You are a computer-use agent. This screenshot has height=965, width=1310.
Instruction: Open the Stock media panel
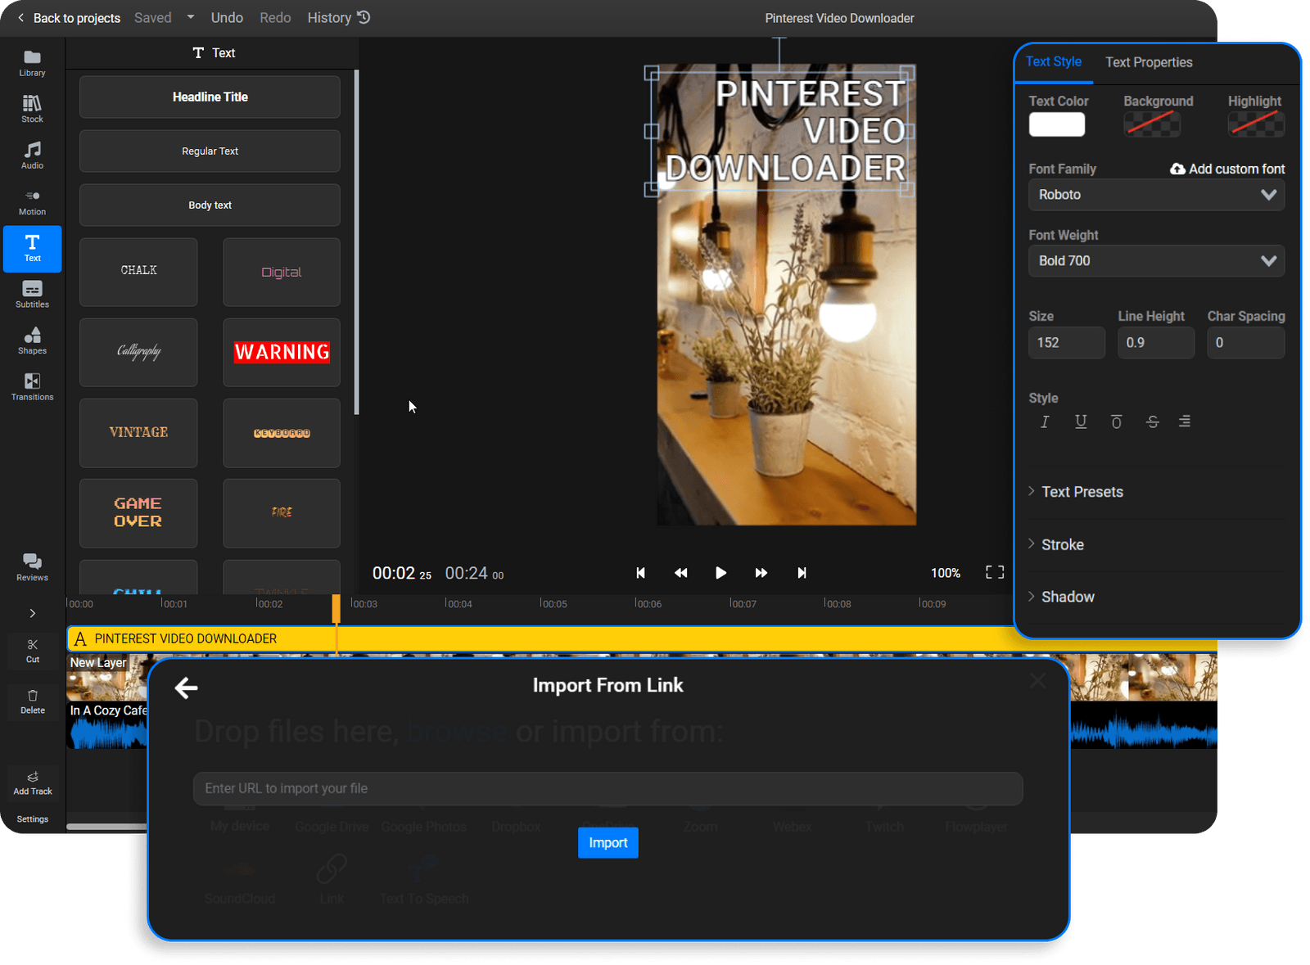32,109
